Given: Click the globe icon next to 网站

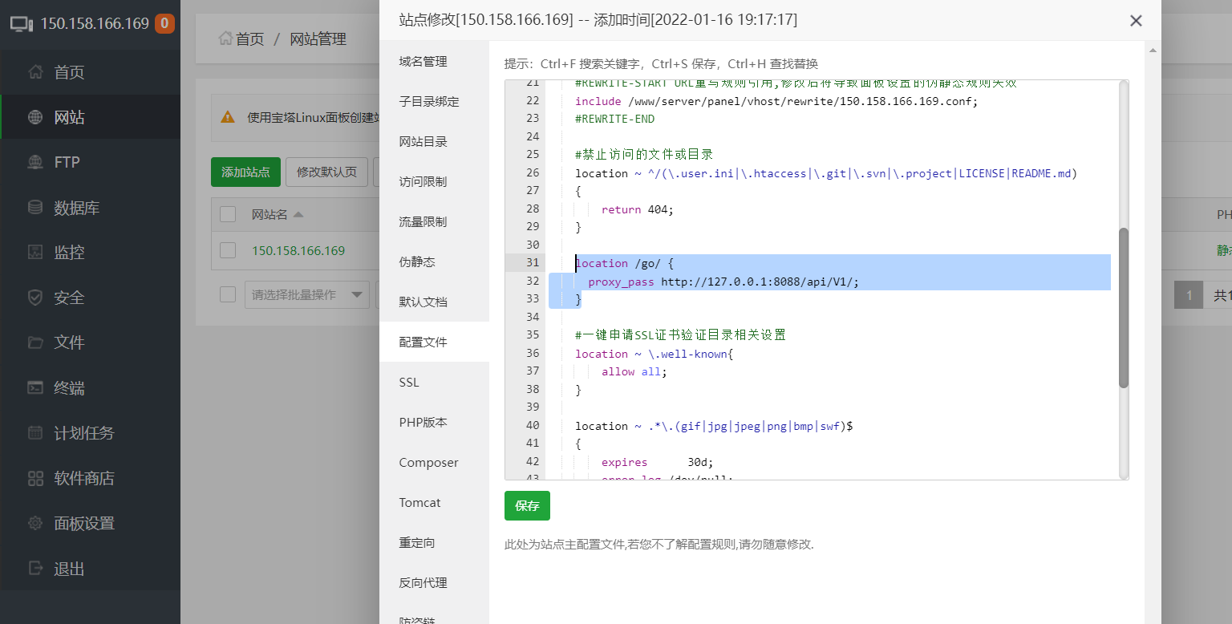Looking at the screenshot, I should pos(34,117).
